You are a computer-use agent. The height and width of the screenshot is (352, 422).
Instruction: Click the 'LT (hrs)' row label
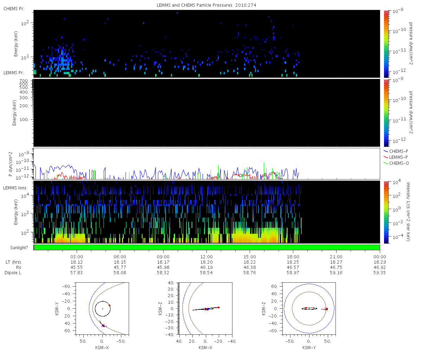coord(13,262)
